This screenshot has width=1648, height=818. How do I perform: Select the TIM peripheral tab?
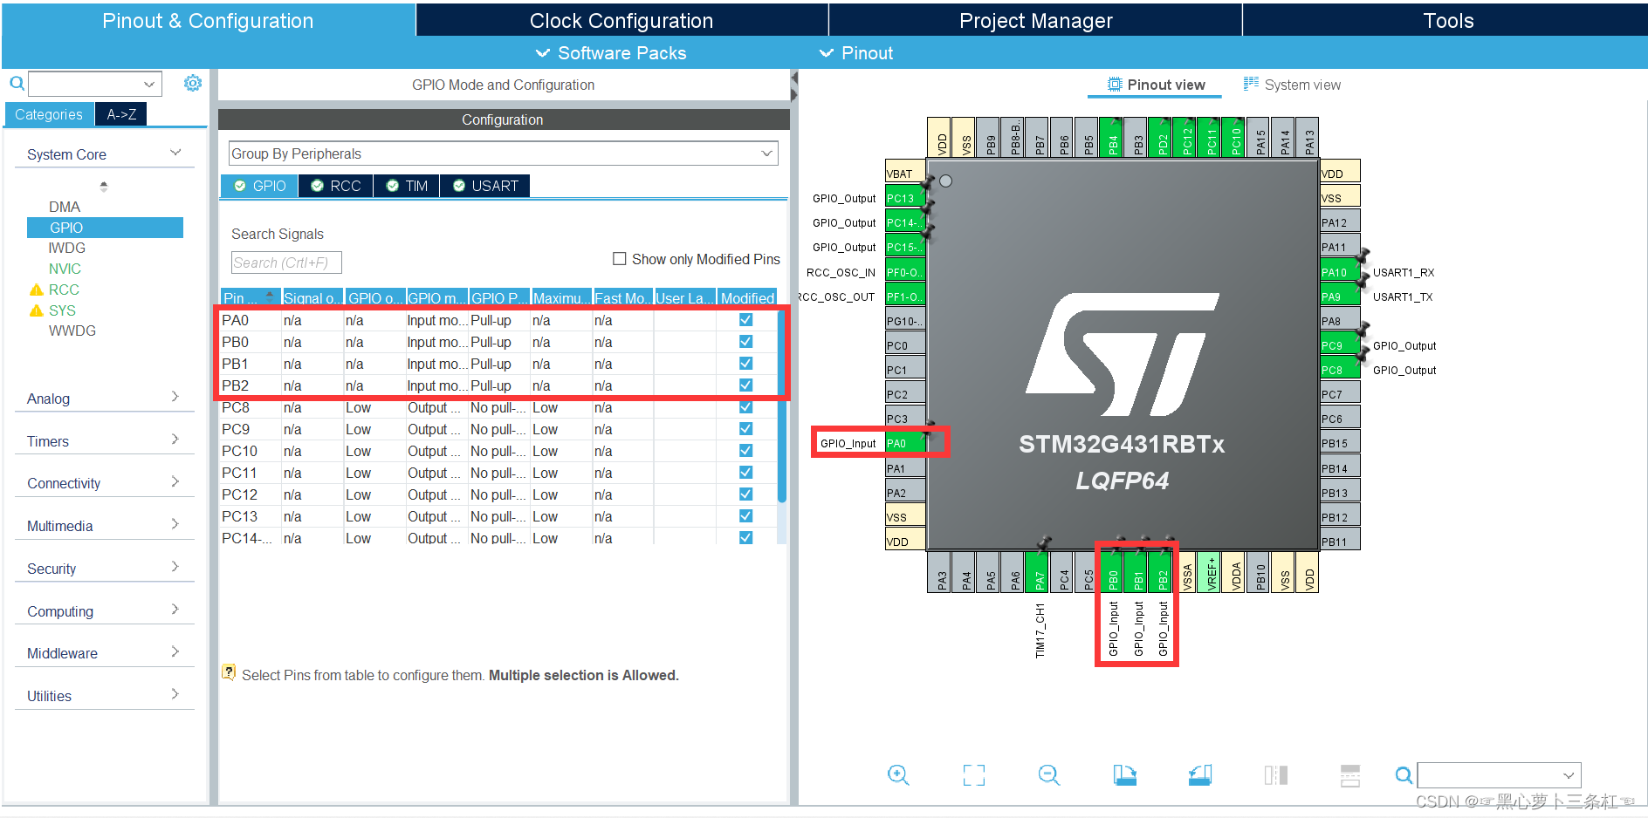pyautogui.click(x=407, y=186)
